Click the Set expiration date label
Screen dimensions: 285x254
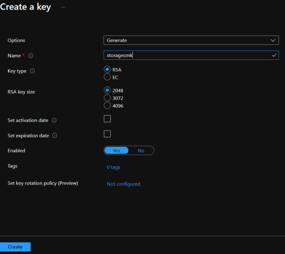tap(28, 135)
